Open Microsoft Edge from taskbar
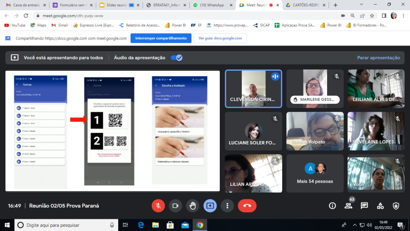Viewport: 410px width, 231px height. [x=141, y=225]
